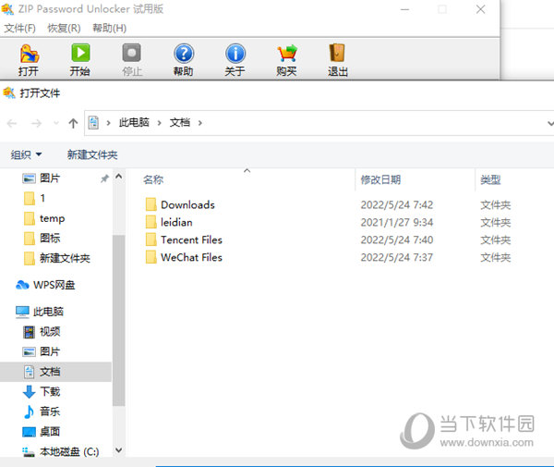Sort by the 修改日期 column header
Screen dimensions: 554x467
[380, 179]
